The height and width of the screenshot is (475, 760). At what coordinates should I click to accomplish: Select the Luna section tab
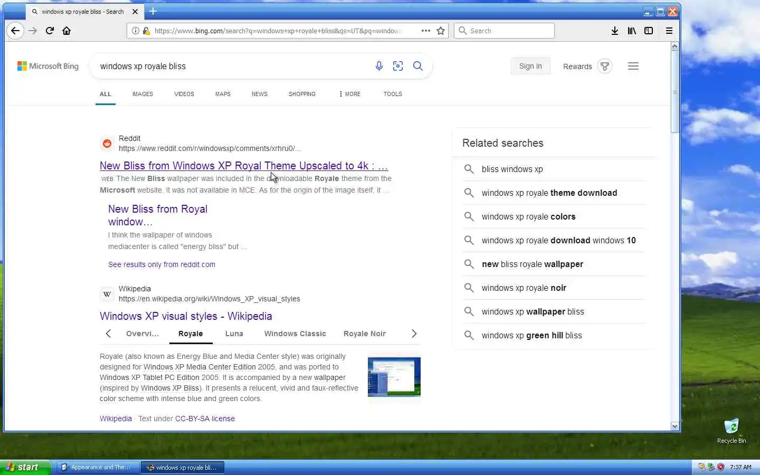pyautogui.click(x=234, y=334)
